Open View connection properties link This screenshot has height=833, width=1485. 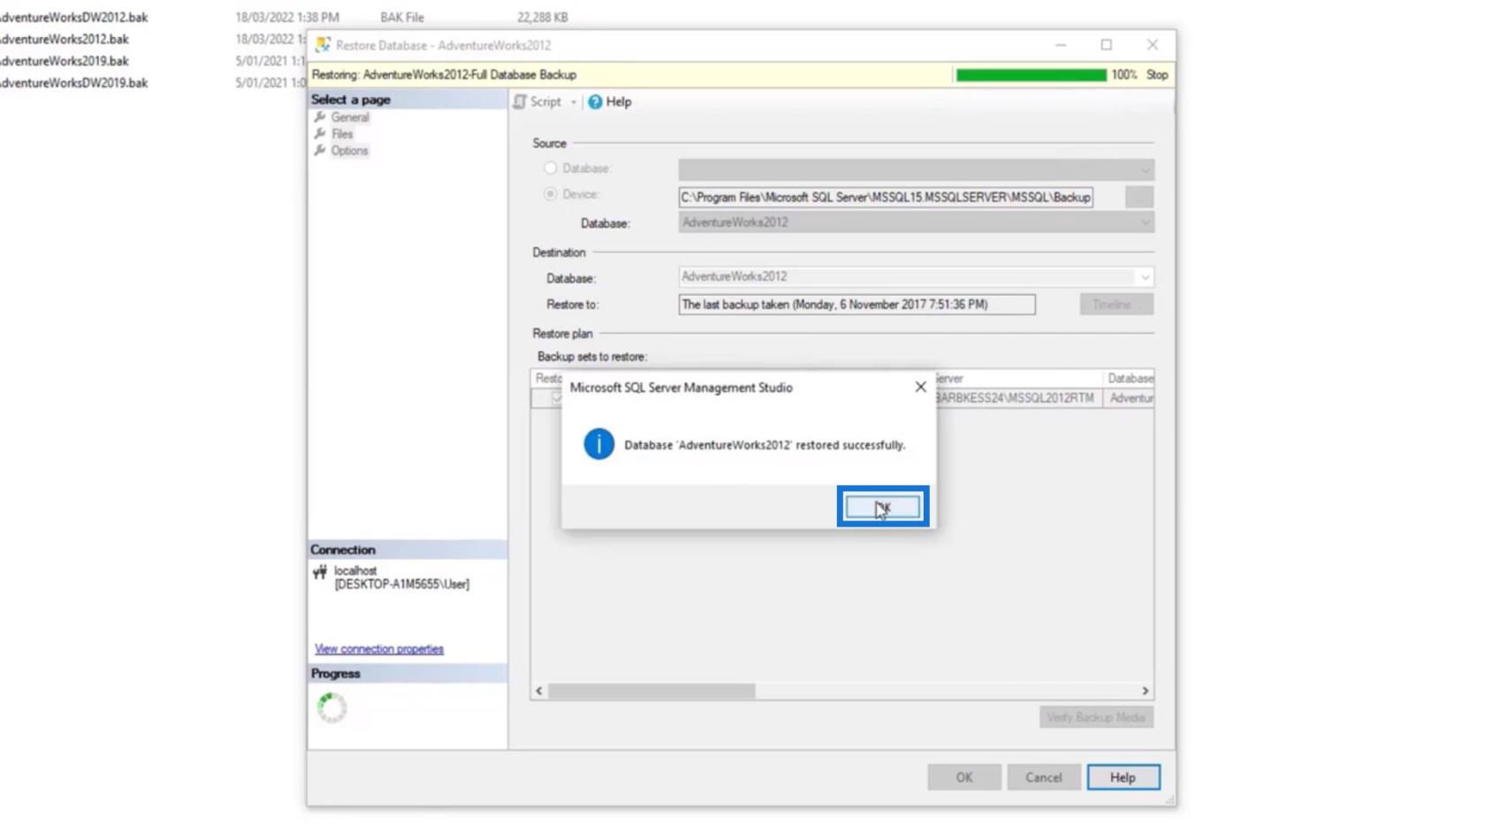click(379, 649)
